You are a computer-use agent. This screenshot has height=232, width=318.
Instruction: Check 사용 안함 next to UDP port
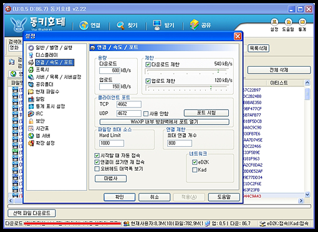(x=146, y=114)
